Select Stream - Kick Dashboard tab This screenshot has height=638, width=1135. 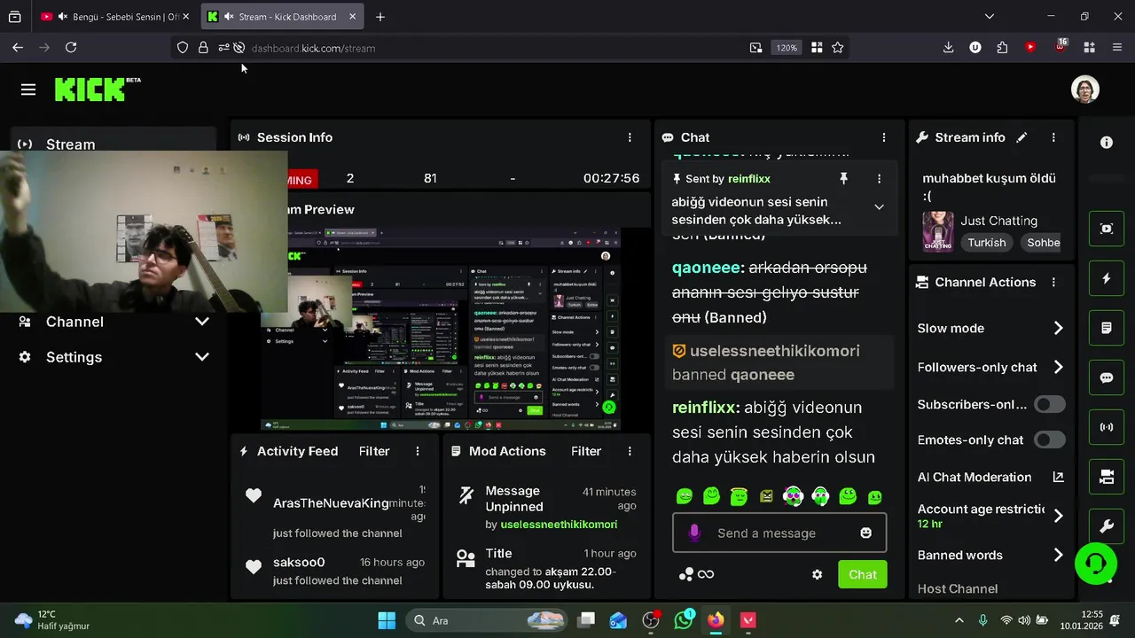282,17
